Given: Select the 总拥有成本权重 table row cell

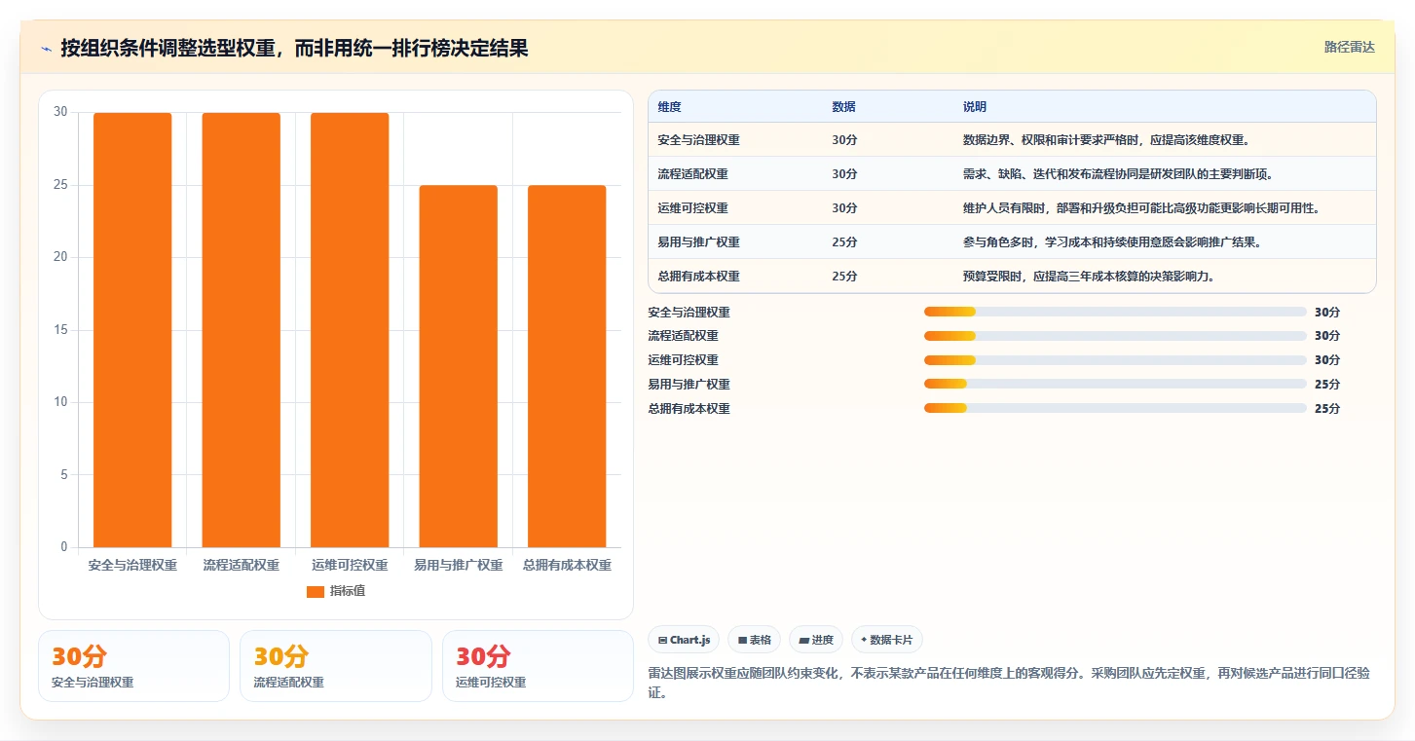Looking at the screenshot, I should 699,277.
